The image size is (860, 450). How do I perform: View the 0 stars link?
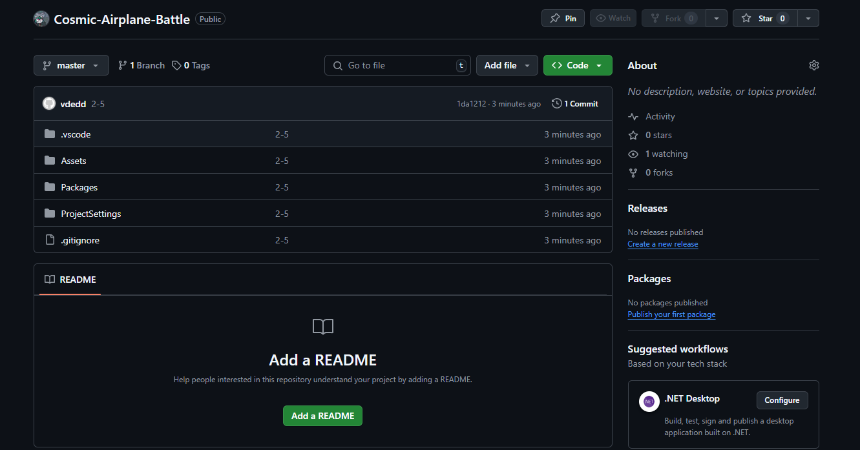point(650,136)
